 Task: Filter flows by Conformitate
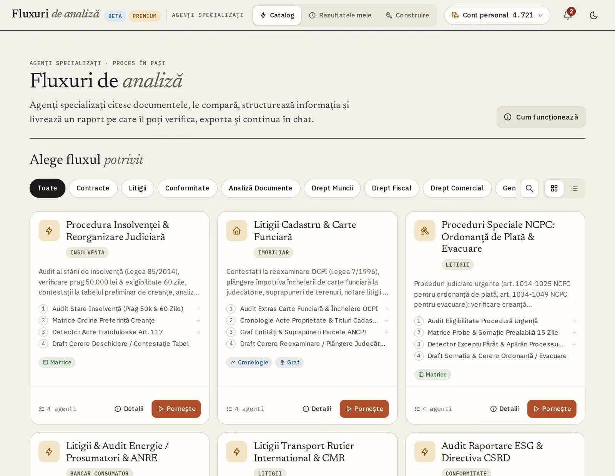[x=187, y=188]
